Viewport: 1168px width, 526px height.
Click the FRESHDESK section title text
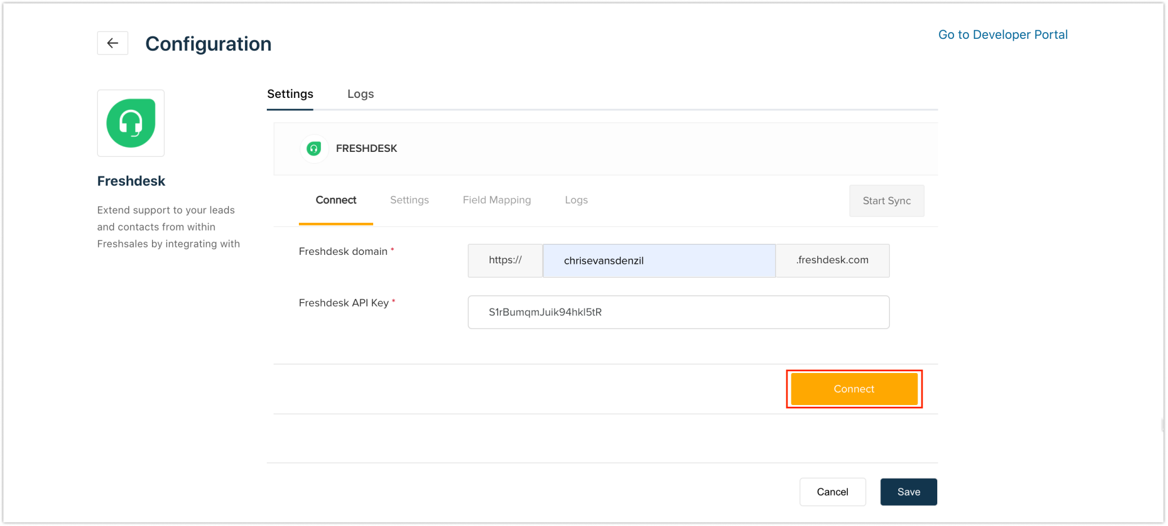(x=366, y=149)
